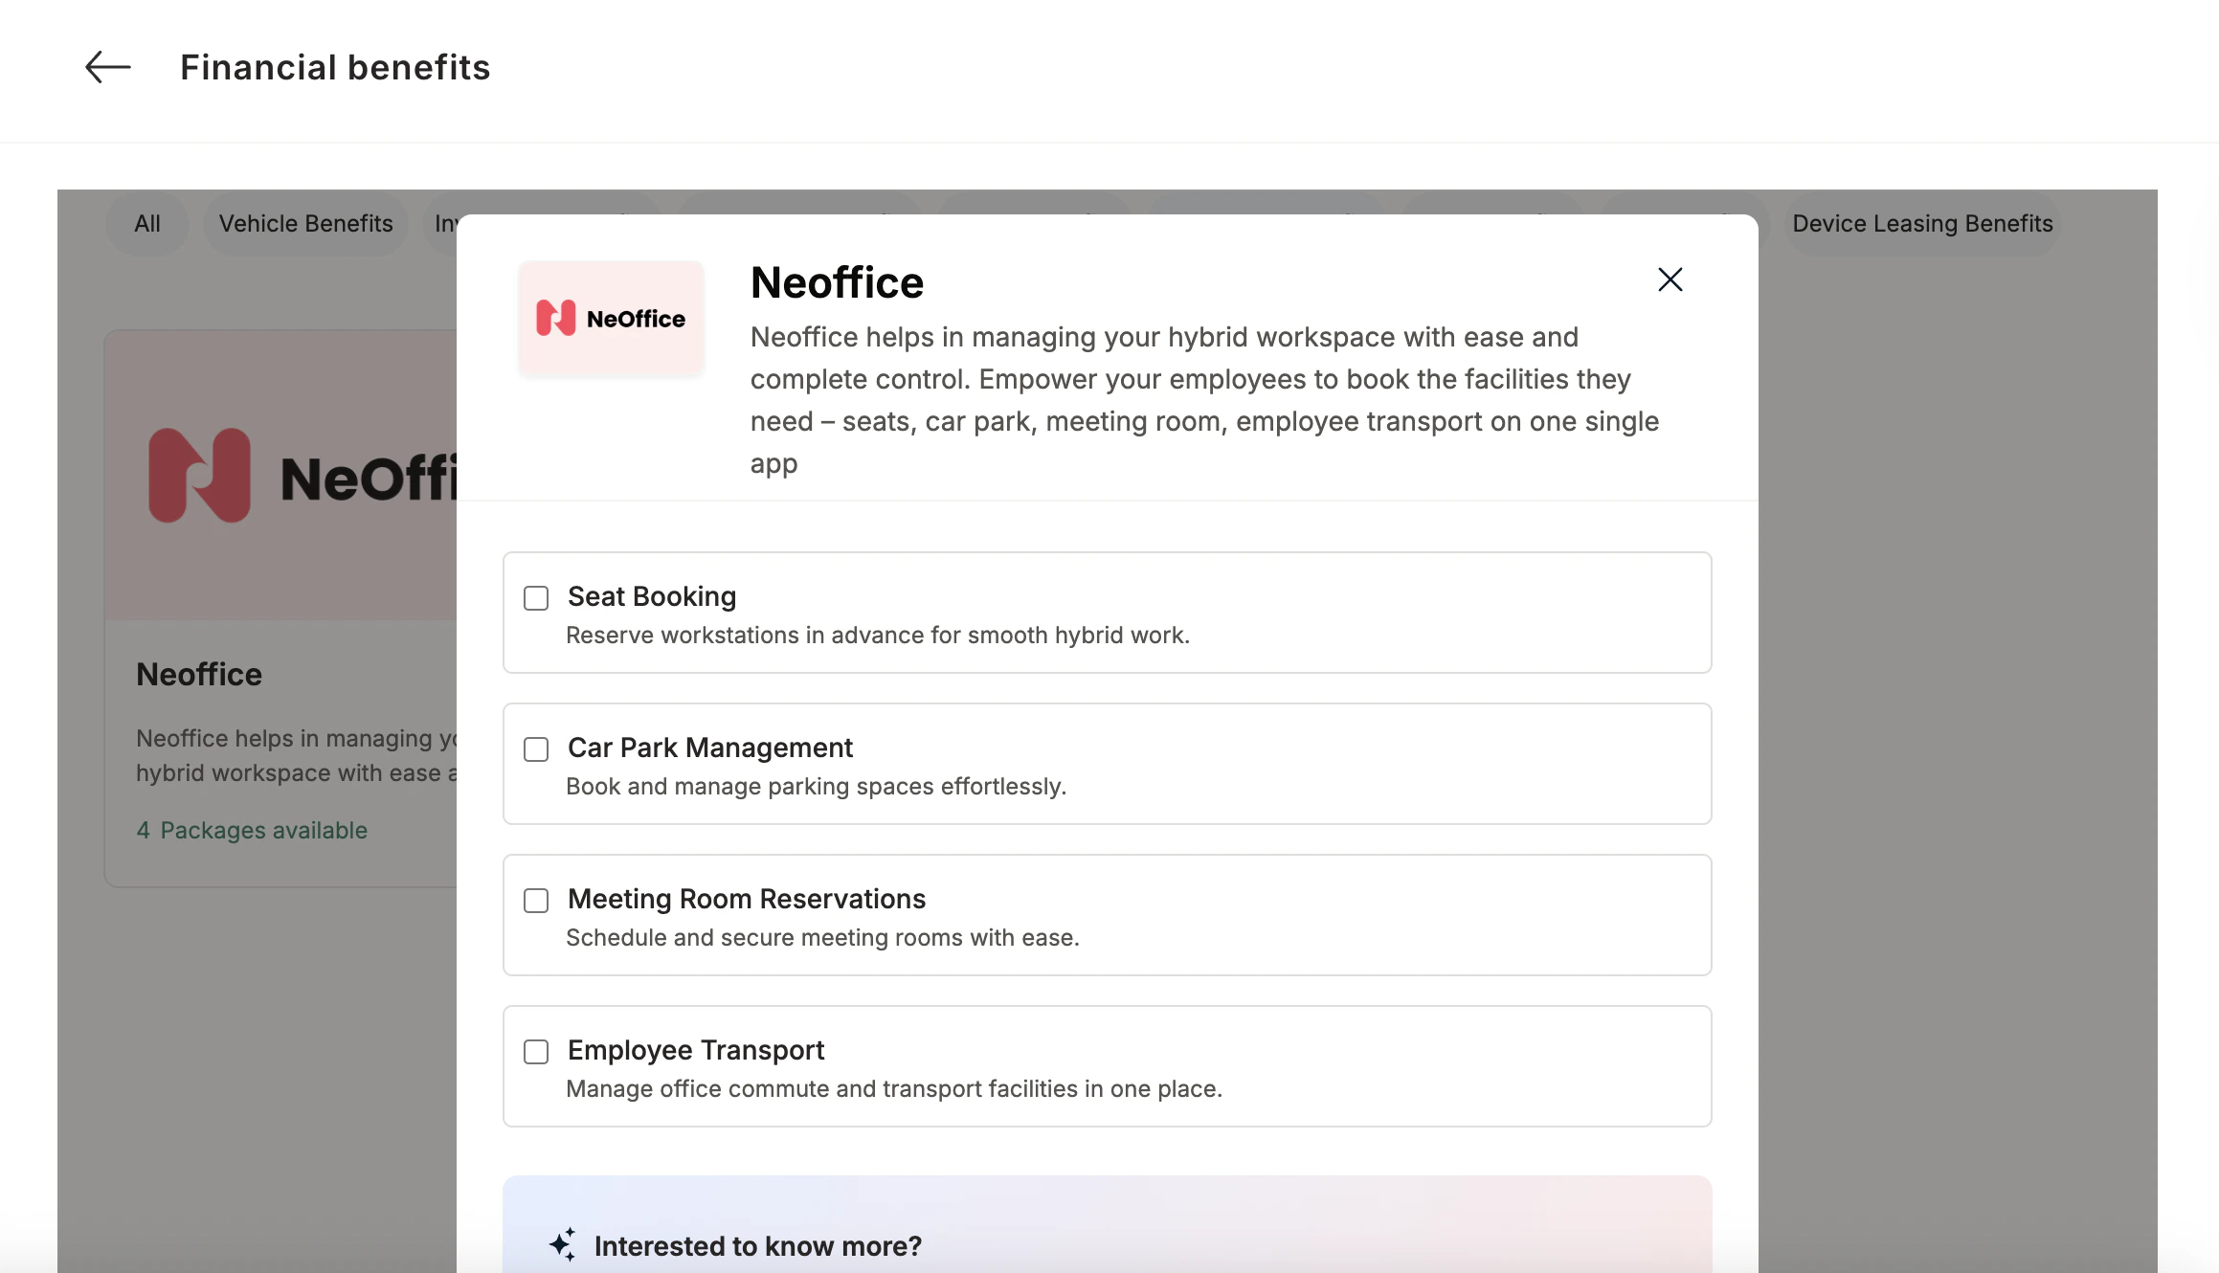Click the Neoffice description paragraph in dialog
The width and height of the screenshot is (2219, 1273).
pyautogui.click(x=1204, y=400)
